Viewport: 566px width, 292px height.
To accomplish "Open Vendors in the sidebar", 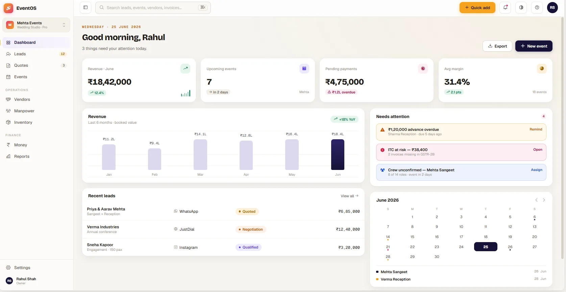I will [x=36, y=99].
